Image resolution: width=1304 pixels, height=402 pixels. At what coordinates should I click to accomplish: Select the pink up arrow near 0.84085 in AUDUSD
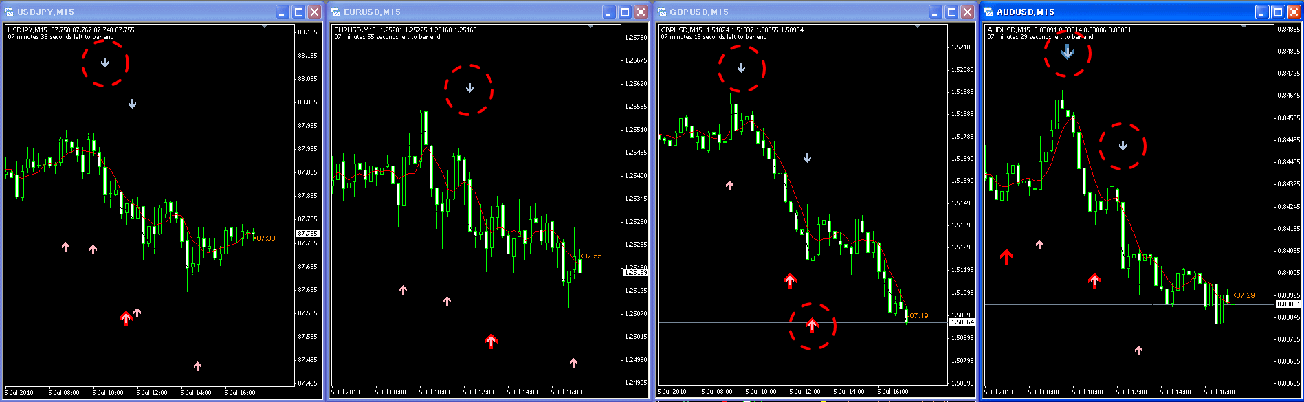coord(1040,244)
